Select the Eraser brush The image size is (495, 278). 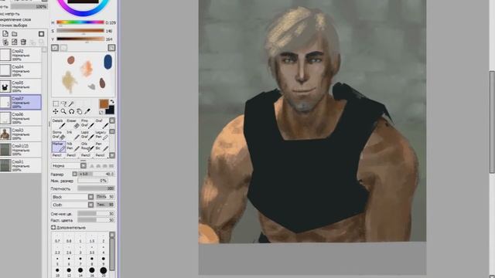tap(73, 124)
